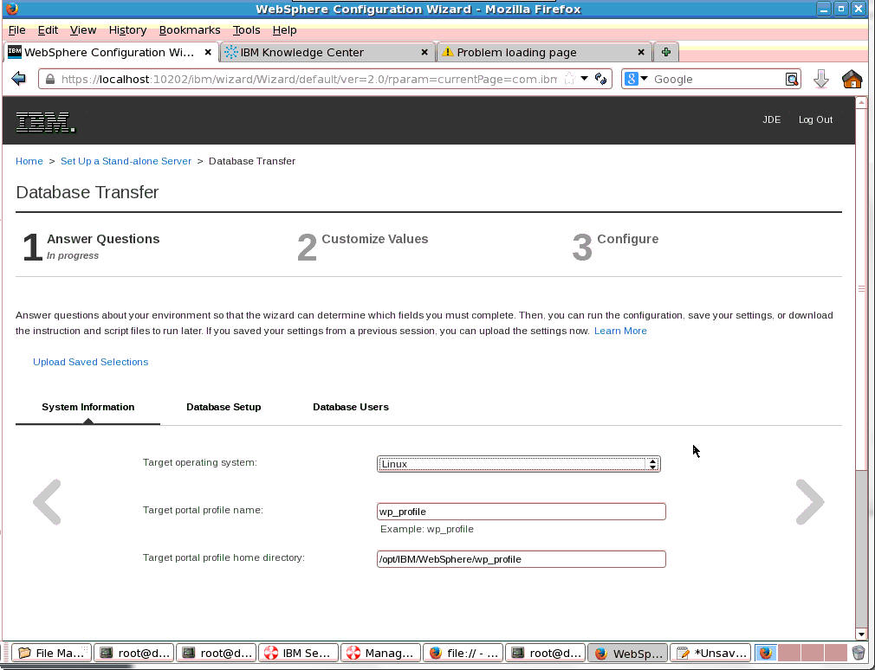The image size is (875, 670).
Task: Open the Target operating system dropdown
Action: (518, 464)
